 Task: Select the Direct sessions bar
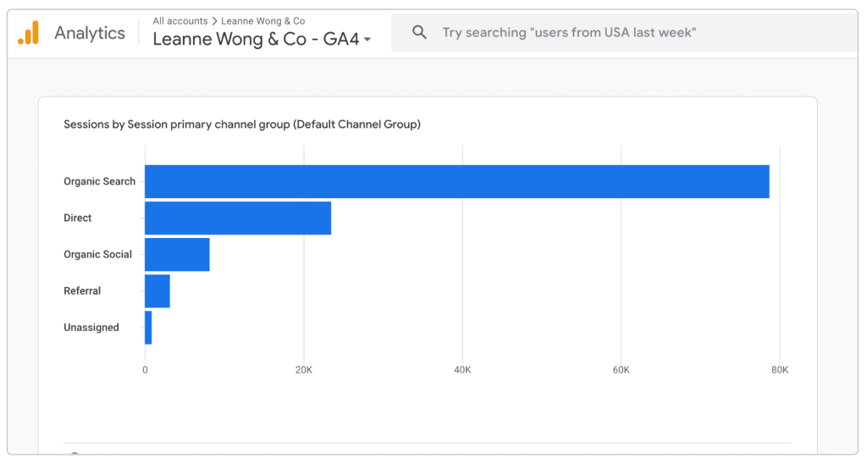[x=238, y=218]
